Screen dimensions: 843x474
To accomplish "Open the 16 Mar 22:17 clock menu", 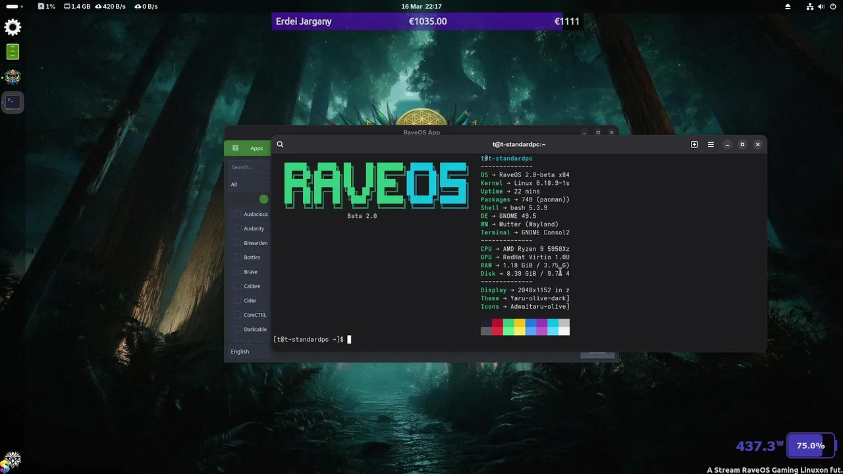I will click(x=421, y=6).
